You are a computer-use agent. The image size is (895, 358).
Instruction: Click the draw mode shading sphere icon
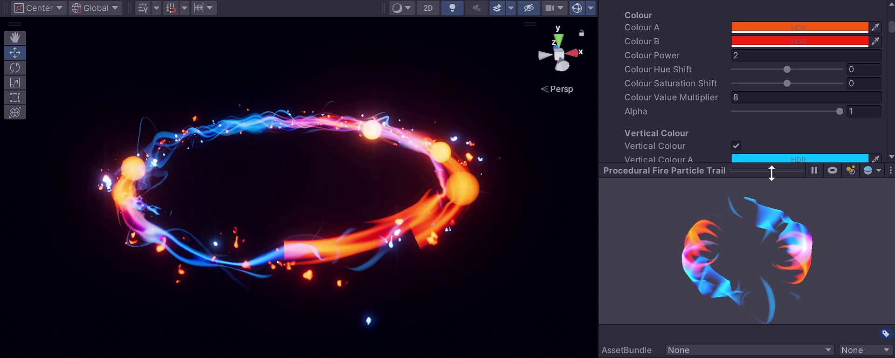397,8
